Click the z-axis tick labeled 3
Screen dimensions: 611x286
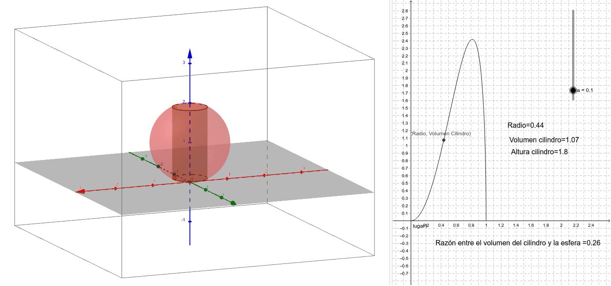(183, 63)
